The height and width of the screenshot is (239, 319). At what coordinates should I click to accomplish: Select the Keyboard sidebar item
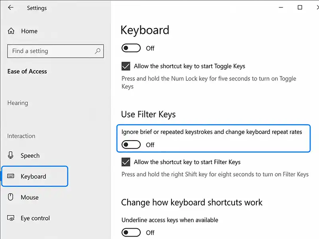tap(35, 176)
